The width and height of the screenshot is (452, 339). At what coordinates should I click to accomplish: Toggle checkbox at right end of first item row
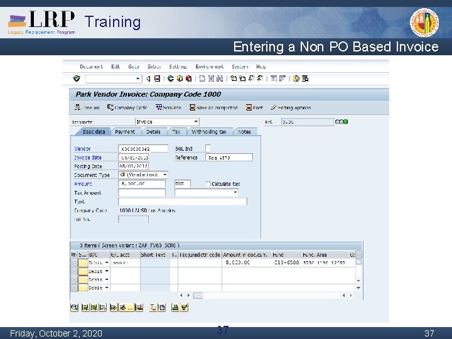coord(358,262)
